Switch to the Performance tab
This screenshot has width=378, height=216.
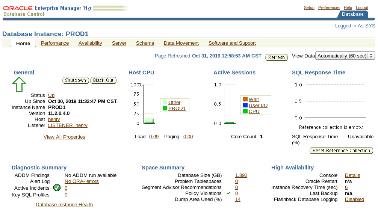pos(55,43)
